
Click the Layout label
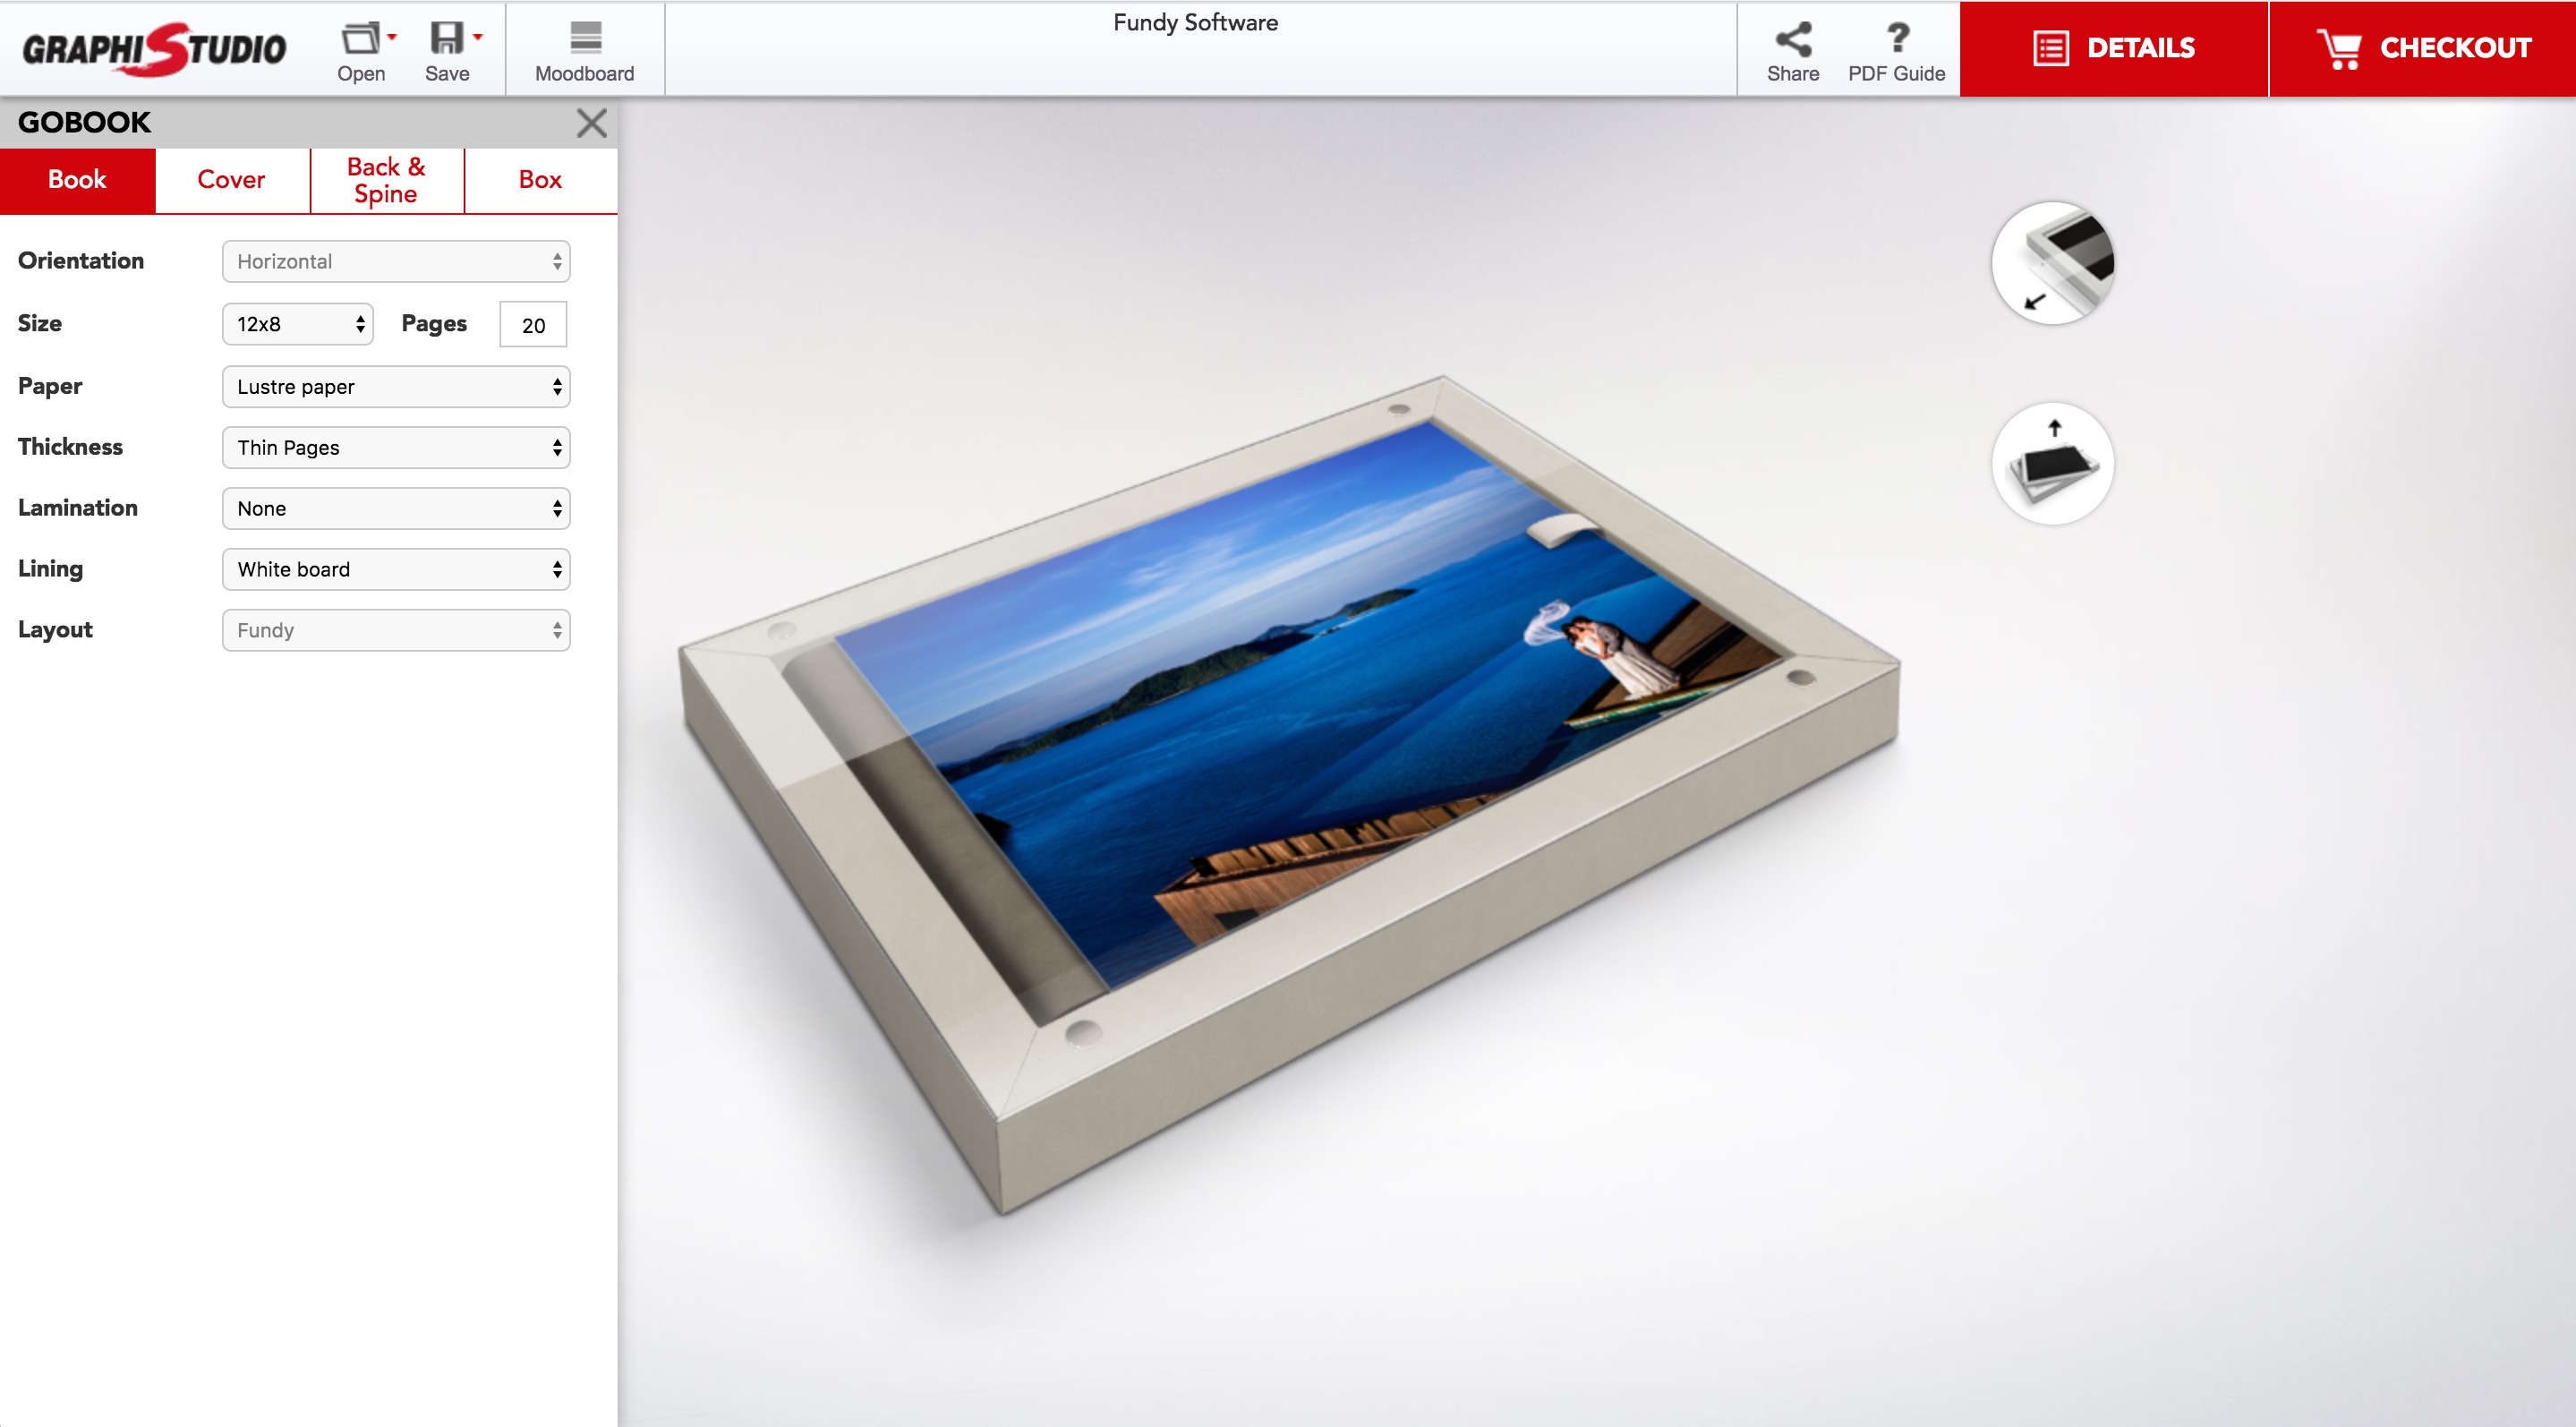click(55, 629)
